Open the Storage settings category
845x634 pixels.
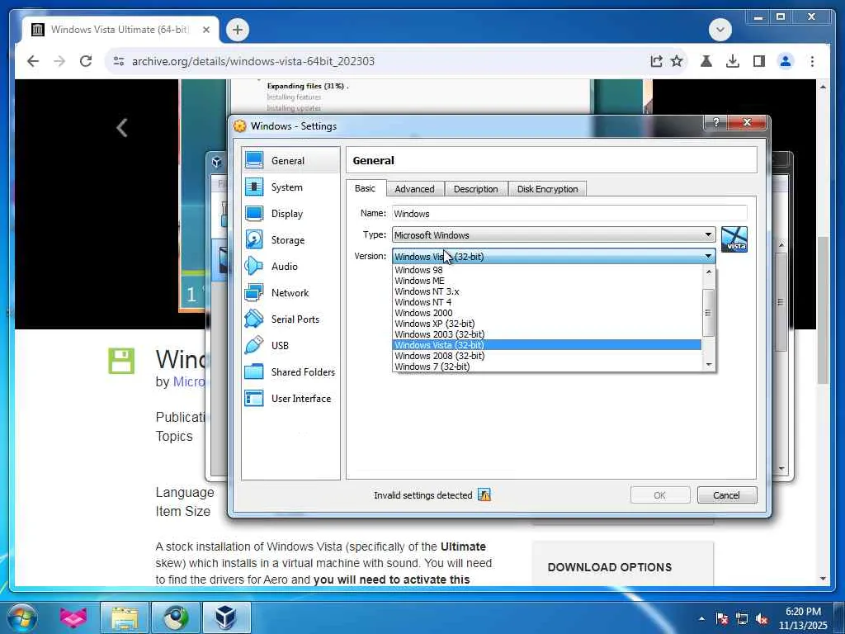[290, 240]
